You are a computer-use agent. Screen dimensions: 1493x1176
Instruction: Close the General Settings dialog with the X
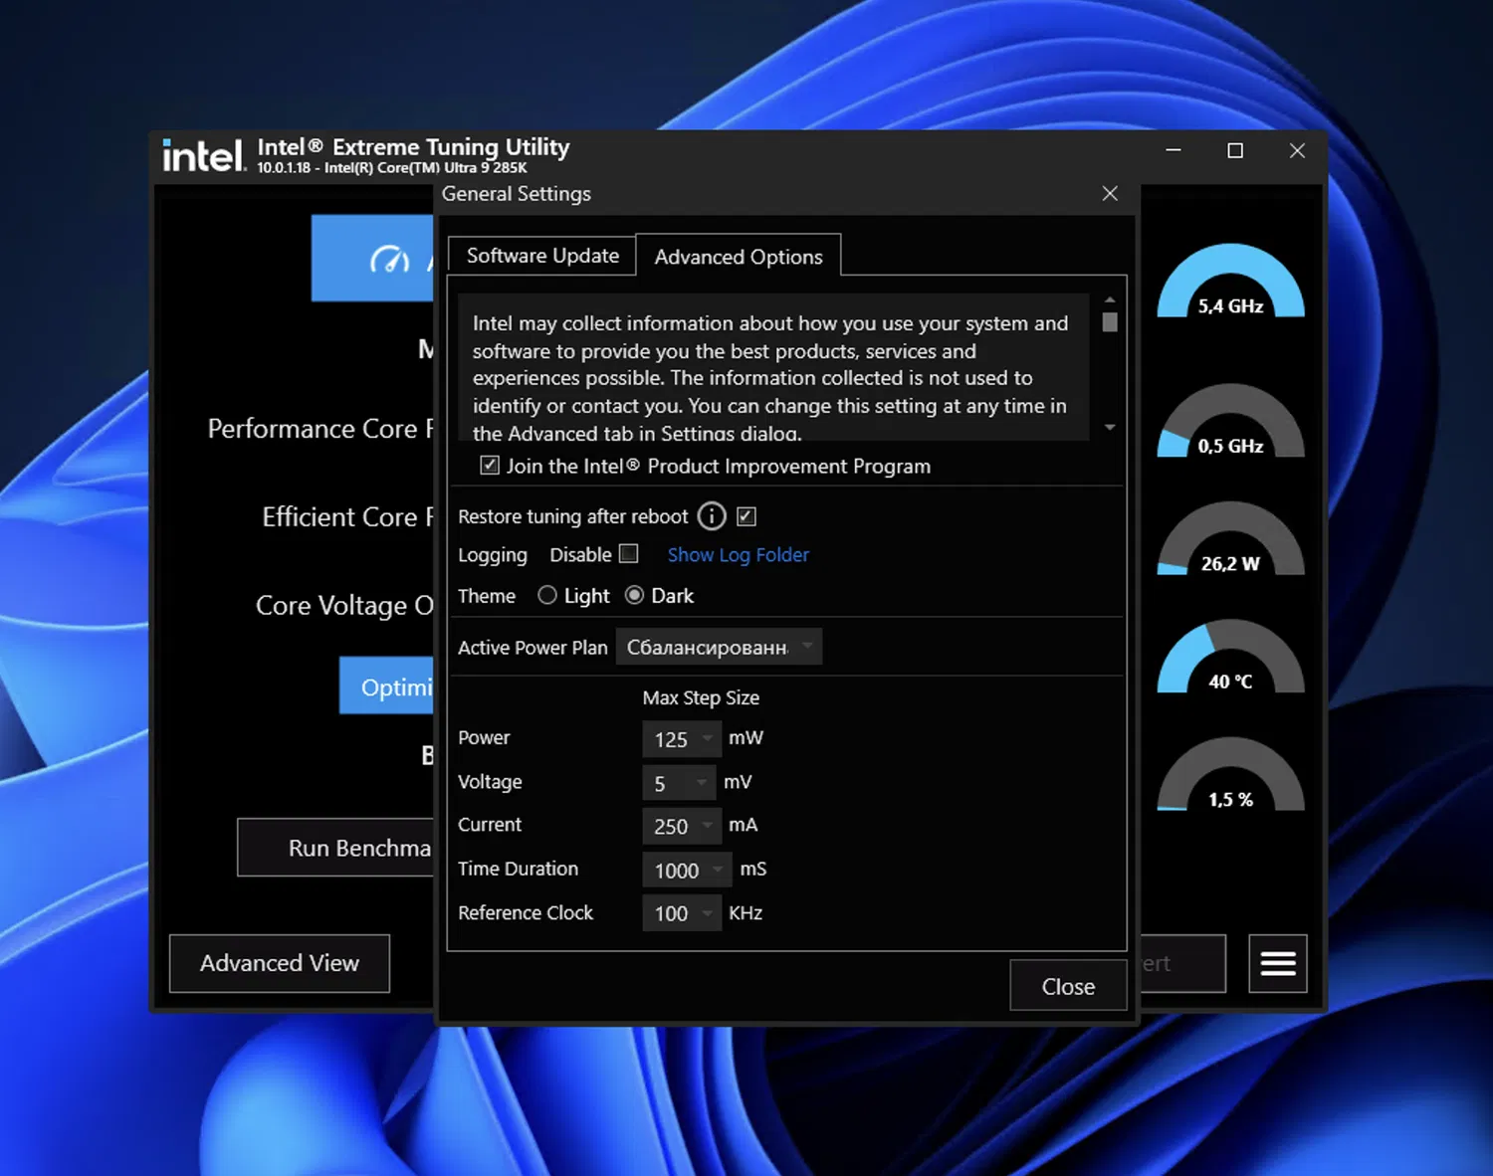(x=1110, y=194)
